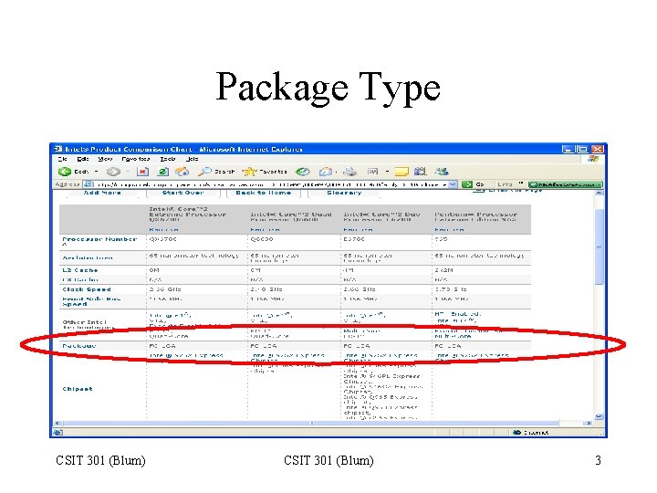Click the L2 Cache row label
Image resolution: width=657 pixels, height=493 pixels.
[x=80, y=270]
